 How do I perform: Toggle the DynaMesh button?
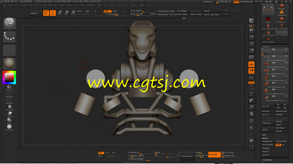click(214, 155)
